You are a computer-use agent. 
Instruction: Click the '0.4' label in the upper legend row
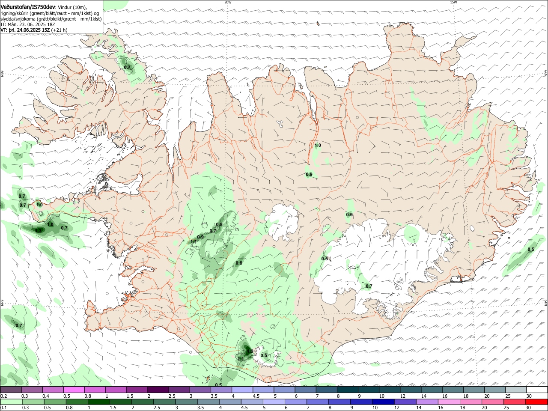(x=46, y=396)
